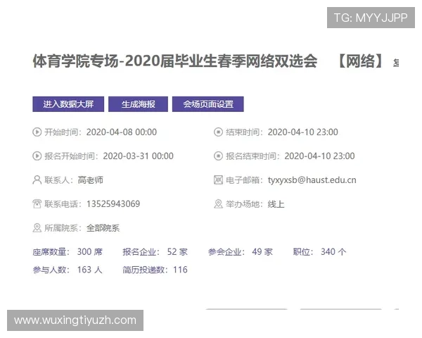This screenshot has height=338, width=422.
Task: Click the 简历投递数 label
Action: (x=143, y=270)
